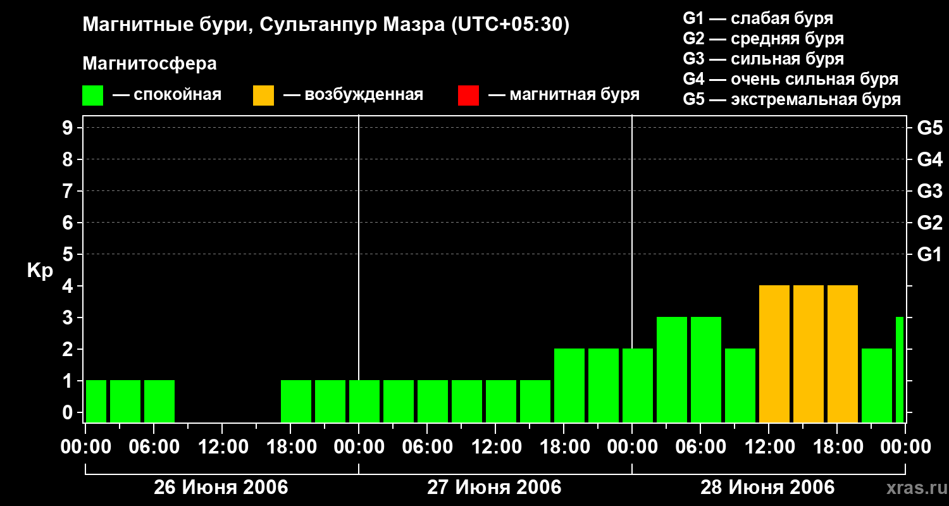Viewport: 949px width, 506px height.
Task: Click the '27 Июня 2006' date label
Action: 494,488
